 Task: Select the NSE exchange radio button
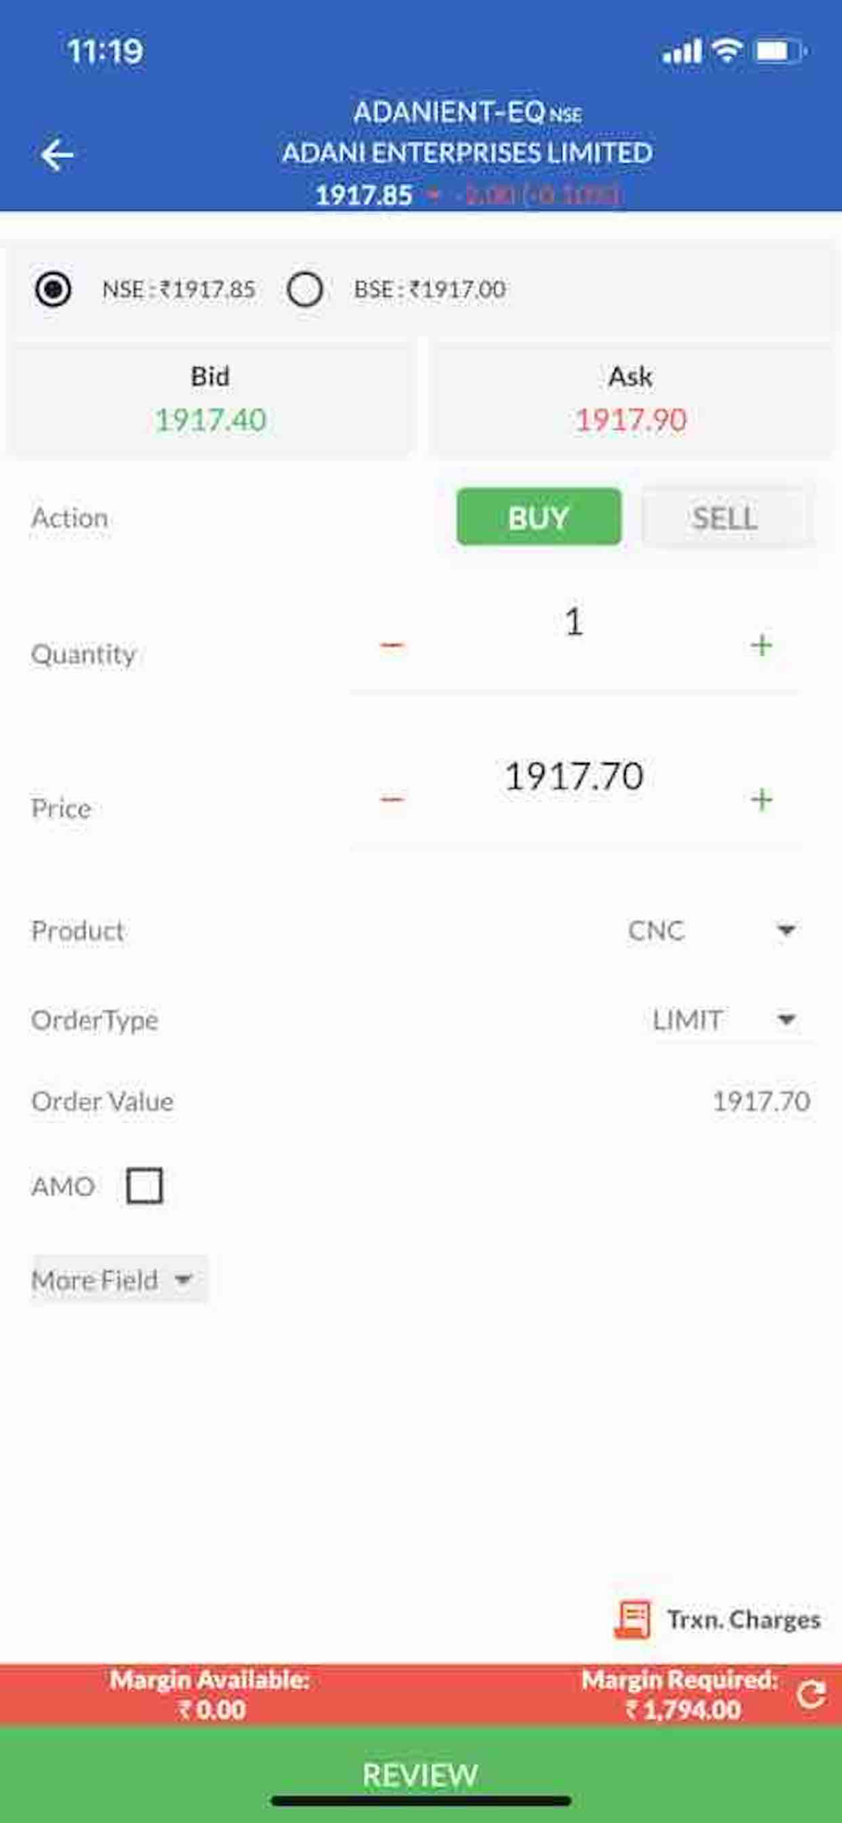click(53, 289)
